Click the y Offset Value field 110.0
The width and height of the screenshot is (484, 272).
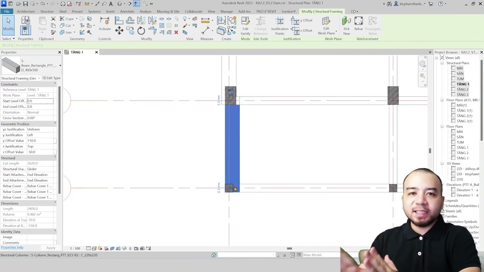pos(40,141)
